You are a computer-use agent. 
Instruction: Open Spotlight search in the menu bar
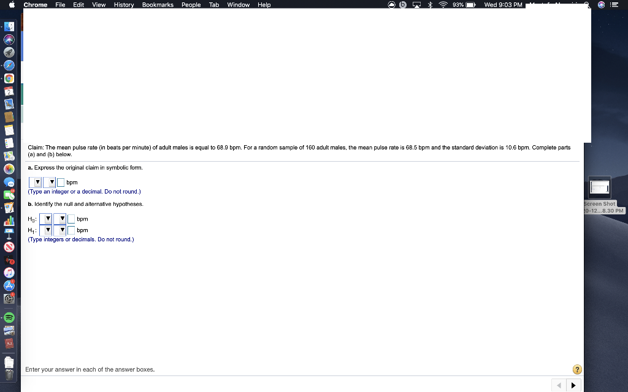pos(587,4)
